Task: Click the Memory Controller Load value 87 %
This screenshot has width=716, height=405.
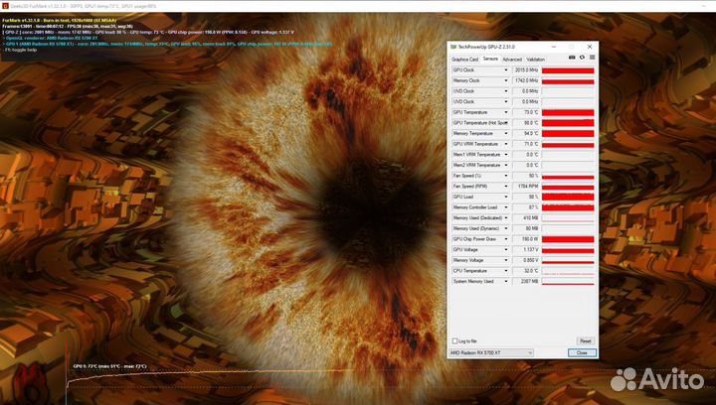Action: [x=526, y=207]
